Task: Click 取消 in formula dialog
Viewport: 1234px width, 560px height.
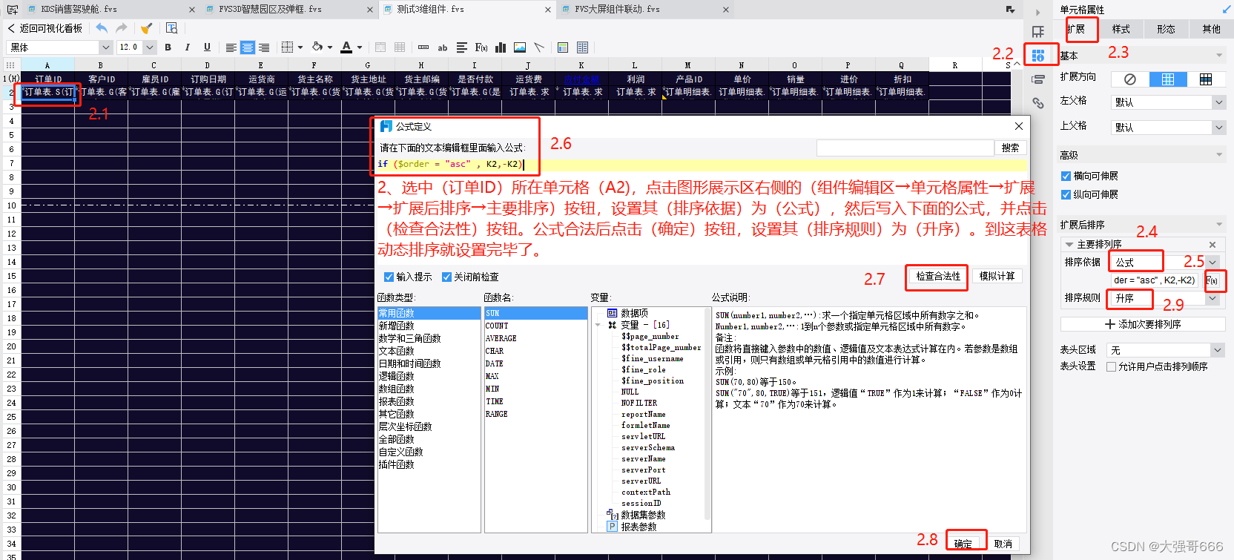Action: pos(1003,544)
